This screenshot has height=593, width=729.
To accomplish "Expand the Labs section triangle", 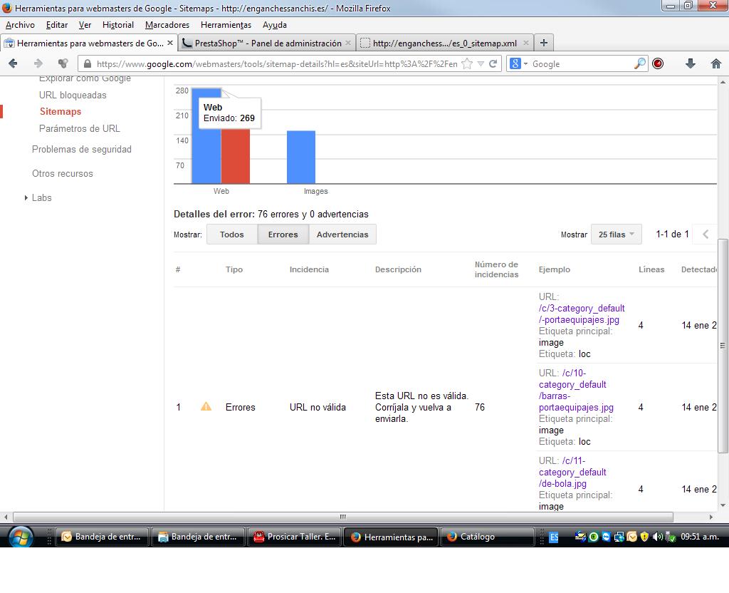I will pos(26,198).
